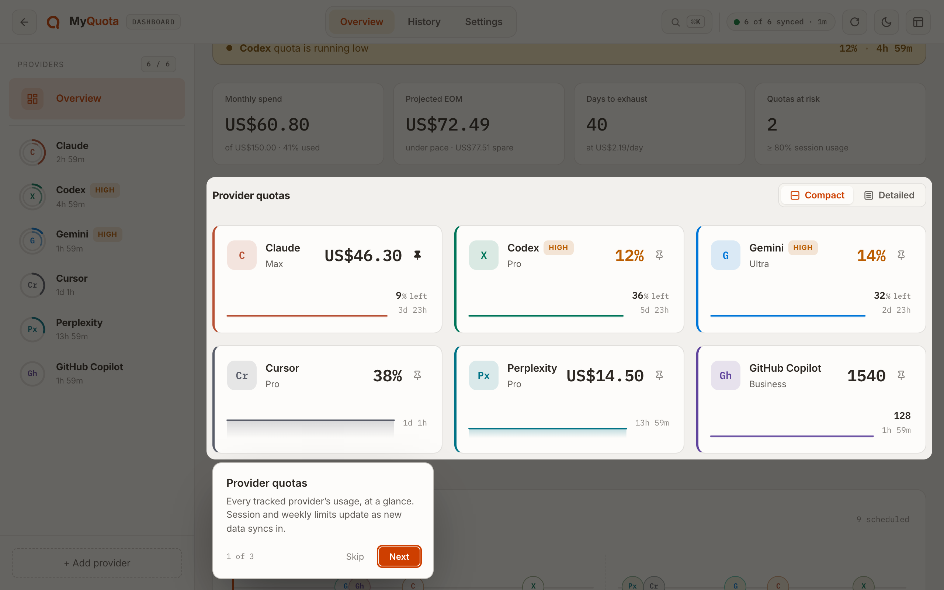Click the HIGH badge on Gemini card
Screen dimensions: 944x590
click(x=803, y=248)
